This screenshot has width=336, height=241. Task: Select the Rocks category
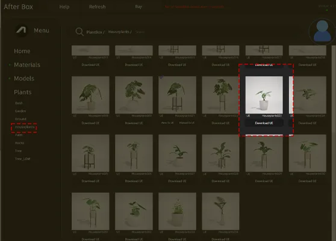pos(19,143)
